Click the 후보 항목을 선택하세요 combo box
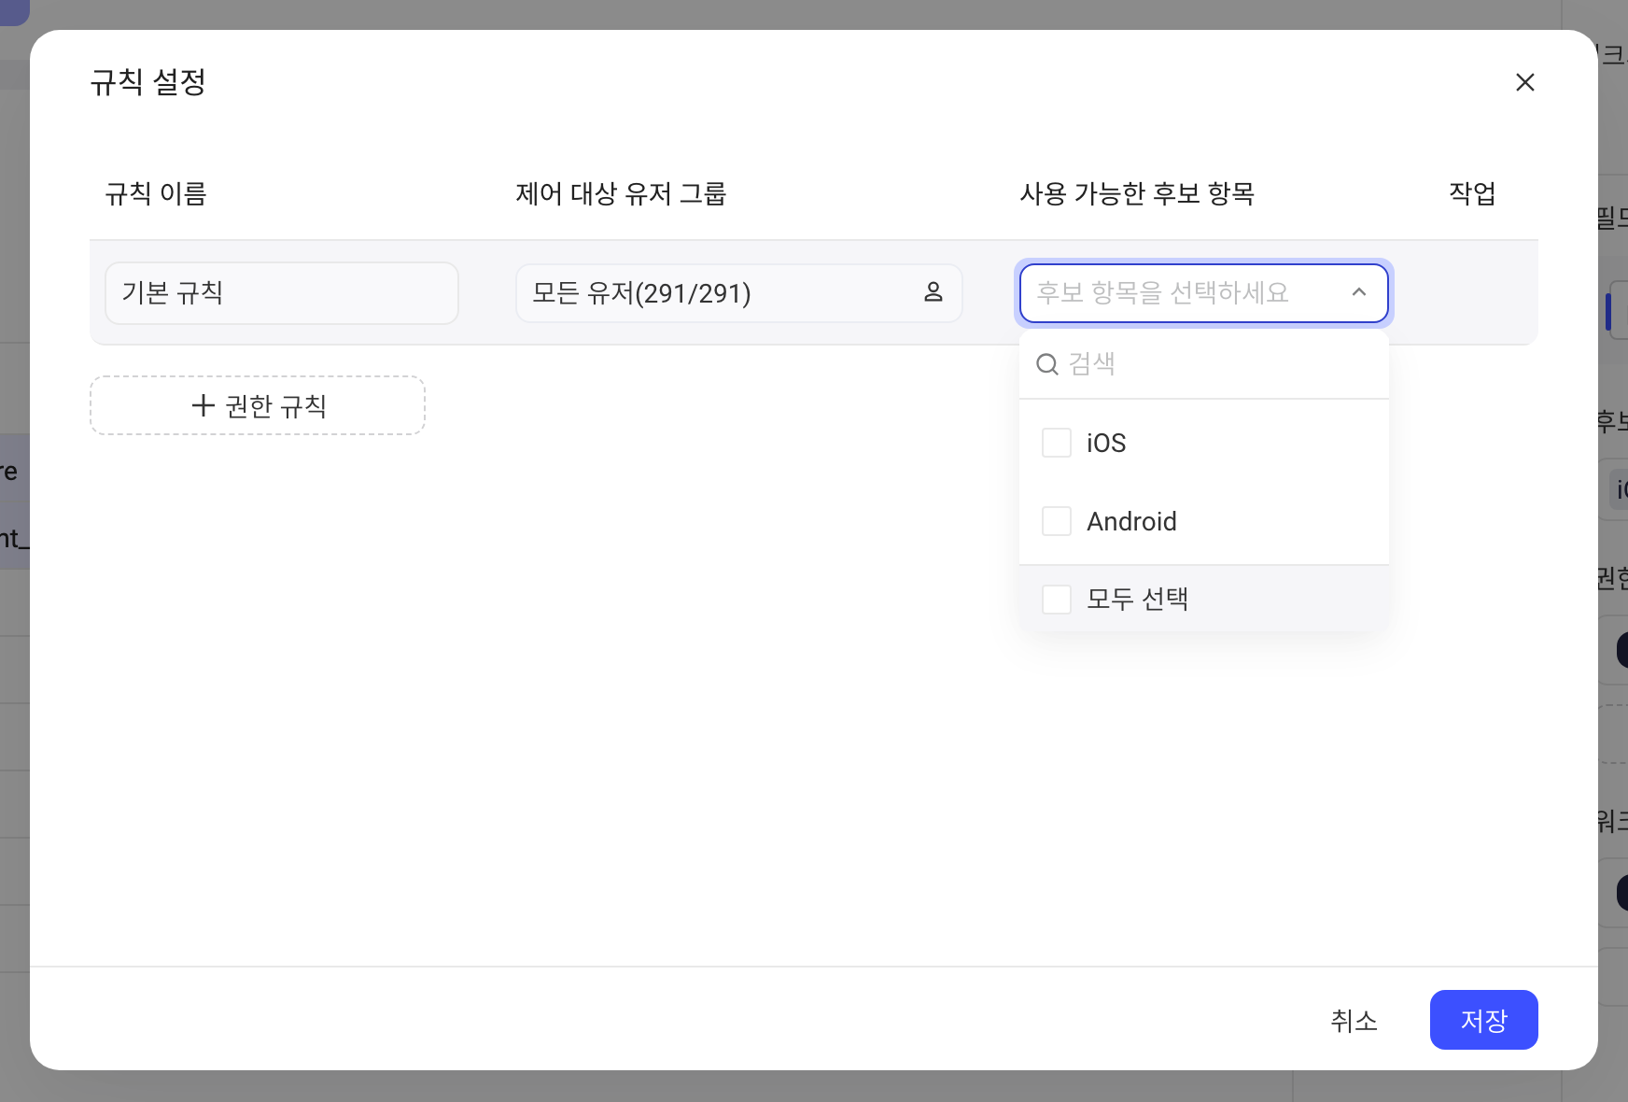 tap(1203, 293)
